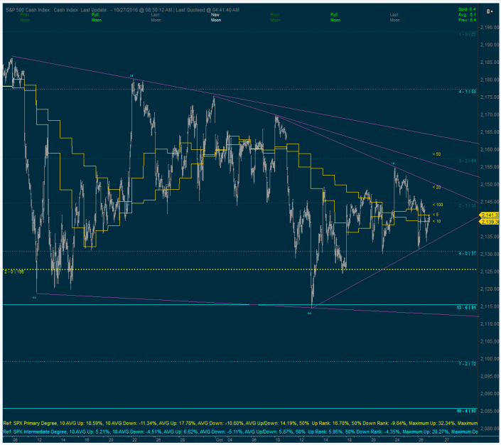The height and width of the screenshot is (445, 501).
Task: Click the 2,100.00 price axis label
Action: pyautogui.click(x=490, y=359)
